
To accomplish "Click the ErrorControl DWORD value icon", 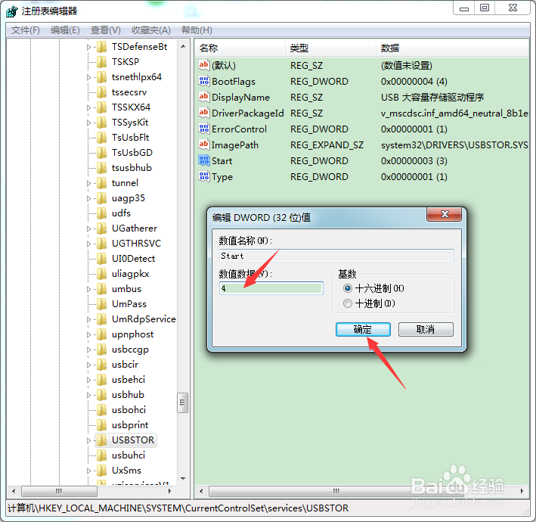I will tap(203, 129).
